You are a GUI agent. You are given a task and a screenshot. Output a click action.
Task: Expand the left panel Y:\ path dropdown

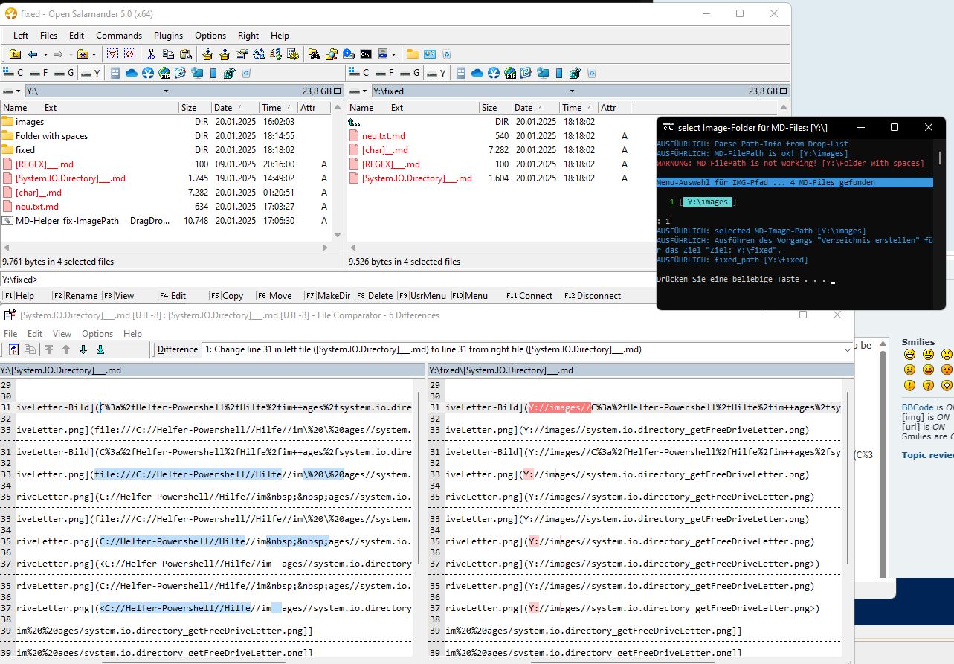click(167, 91)
